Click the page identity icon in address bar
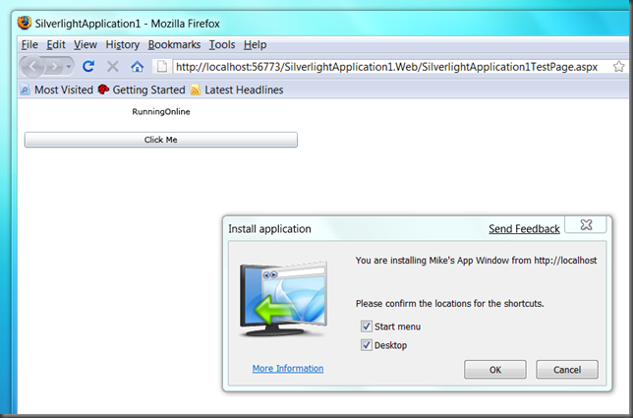 point(162,66)
